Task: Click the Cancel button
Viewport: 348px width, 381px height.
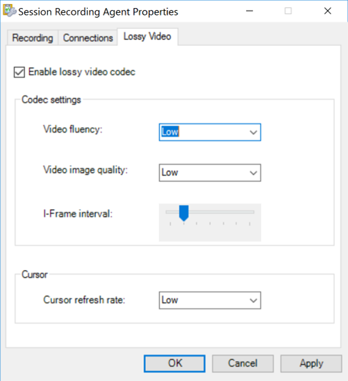Action: coord(243,363)
